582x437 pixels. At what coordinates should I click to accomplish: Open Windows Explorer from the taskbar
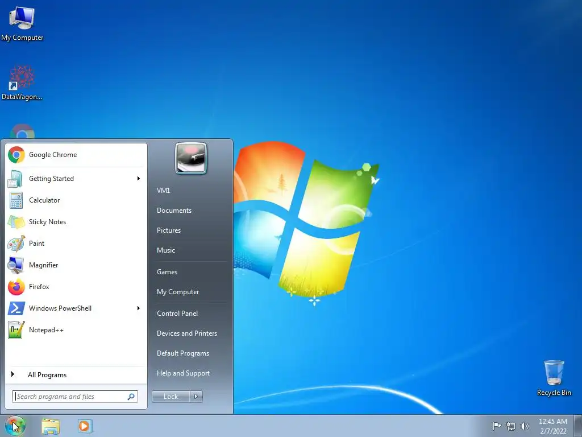point(51,426)
